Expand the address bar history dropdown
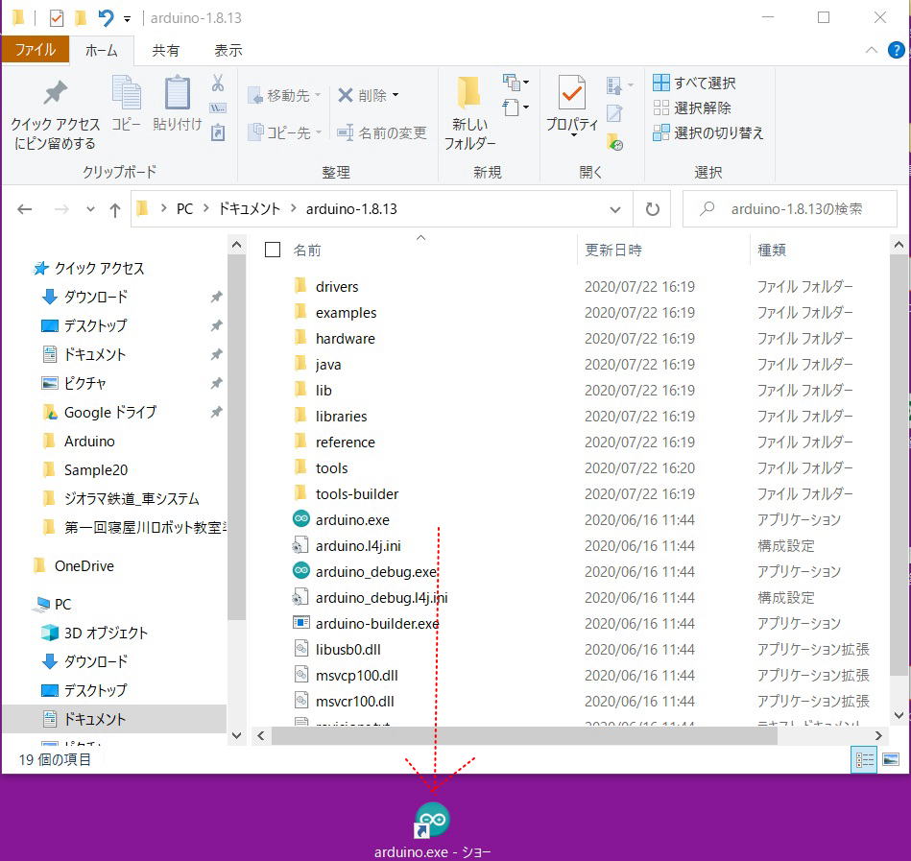The height and width of the screenshot is (861, 911). pos(615,209)
